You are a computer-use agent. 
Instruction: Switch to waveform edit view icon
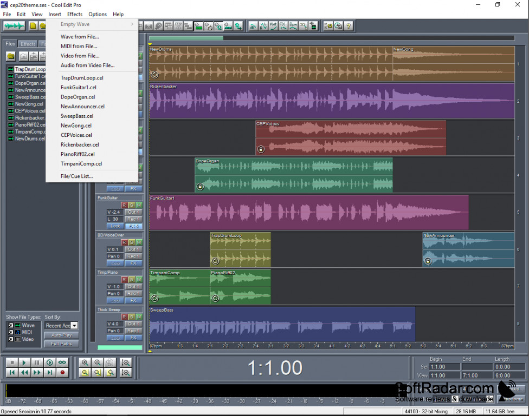[14, 26]
